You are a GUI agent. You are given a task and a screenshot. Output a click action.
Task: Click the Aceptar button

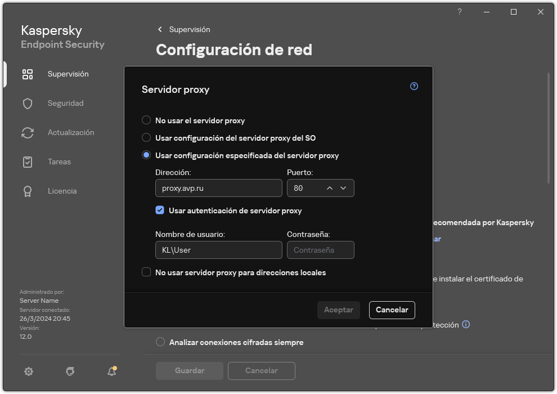(338, 310)
